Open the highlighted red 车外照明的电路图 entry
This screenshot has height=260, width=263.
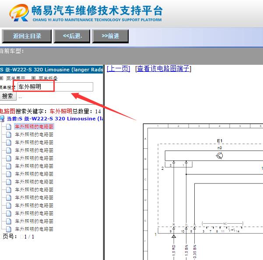click(x=34, y=126)
